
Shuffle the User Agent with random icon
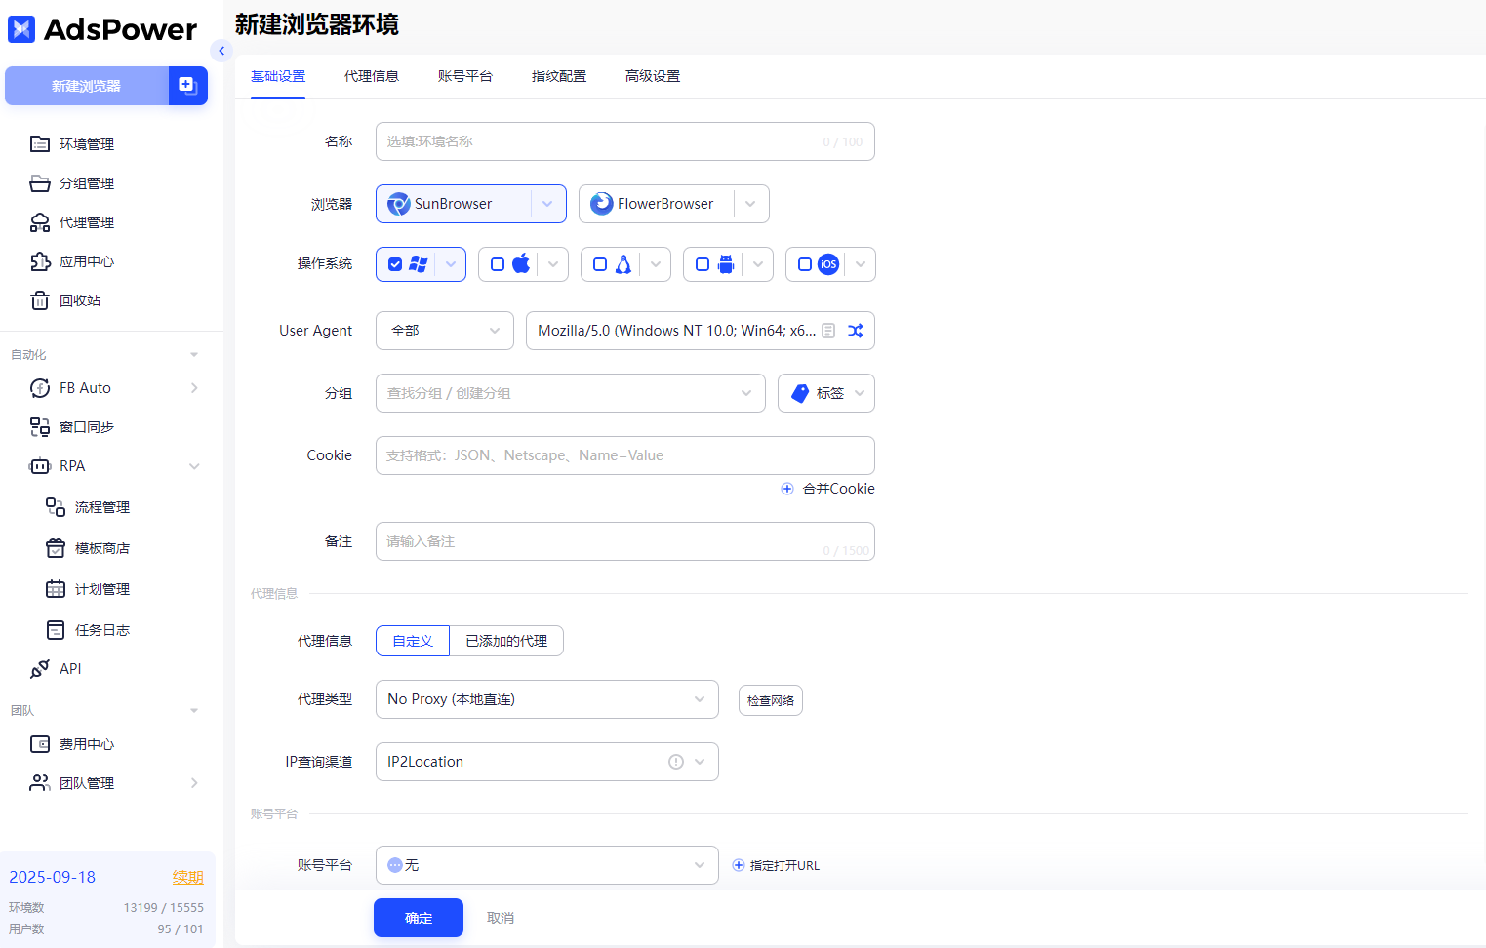[856, 331]
